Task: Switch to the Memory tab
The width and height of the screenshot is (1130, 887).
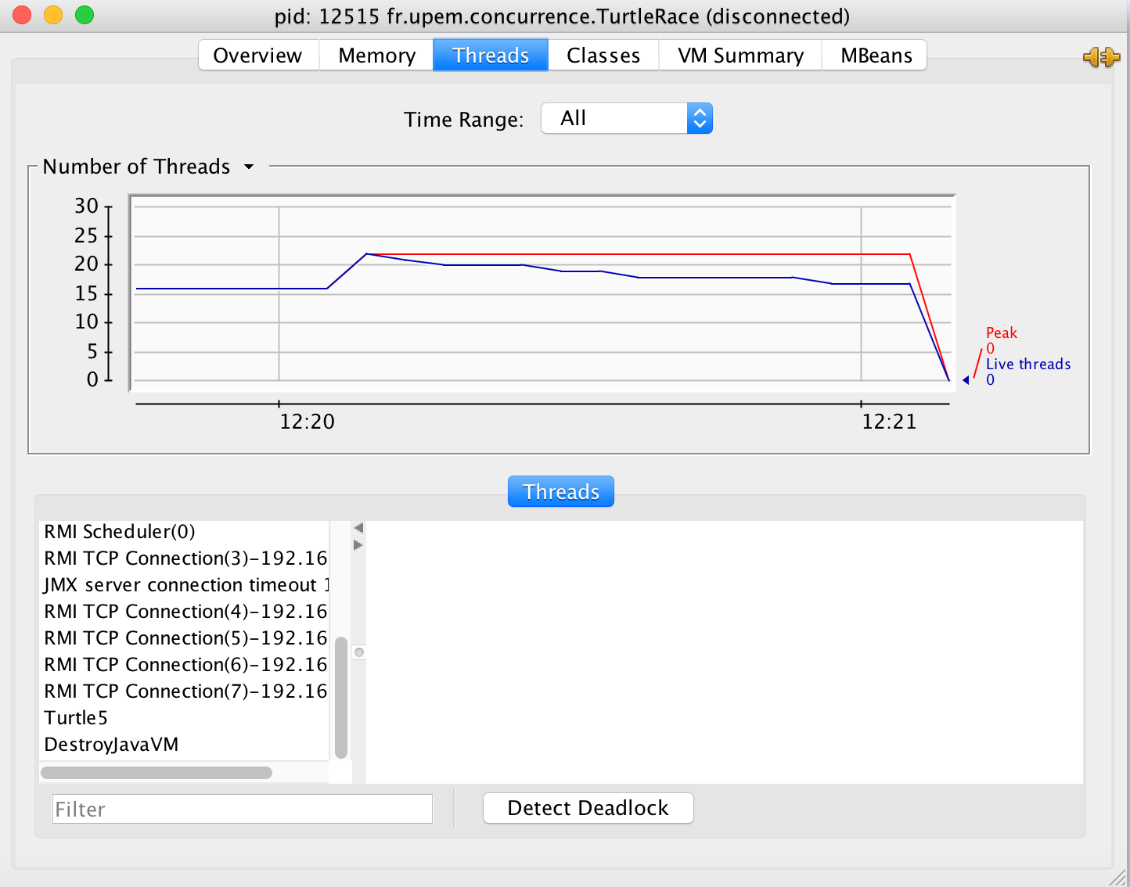Action: [376, 56]
